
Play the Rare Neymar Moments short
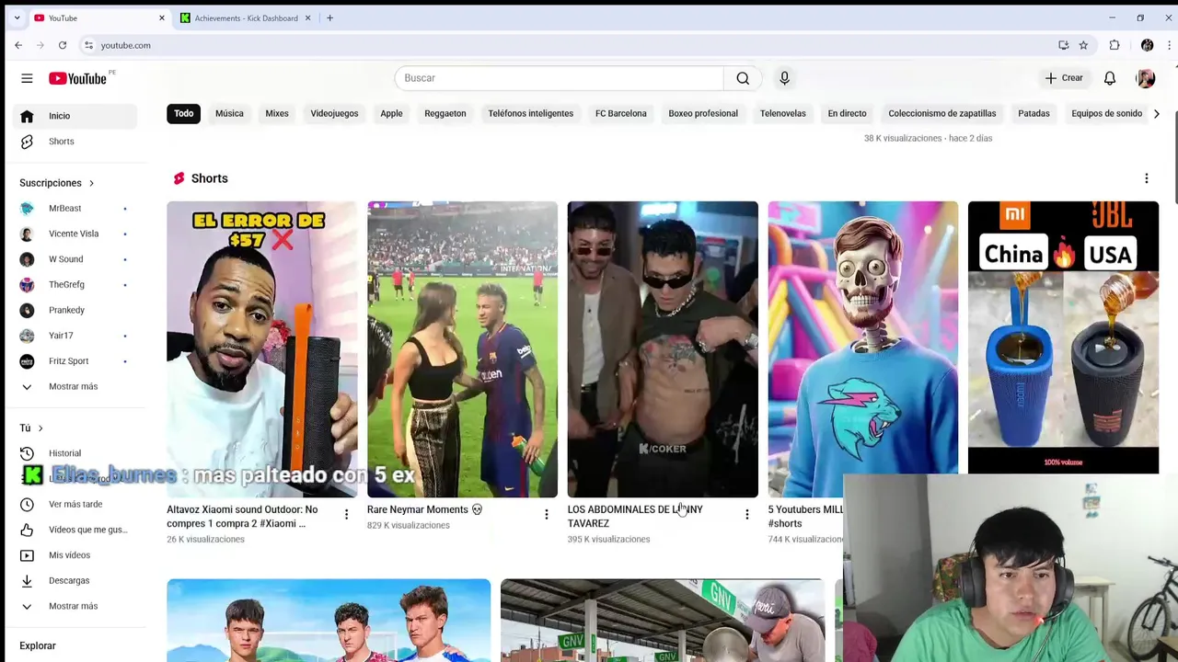(x=462, y=349)
